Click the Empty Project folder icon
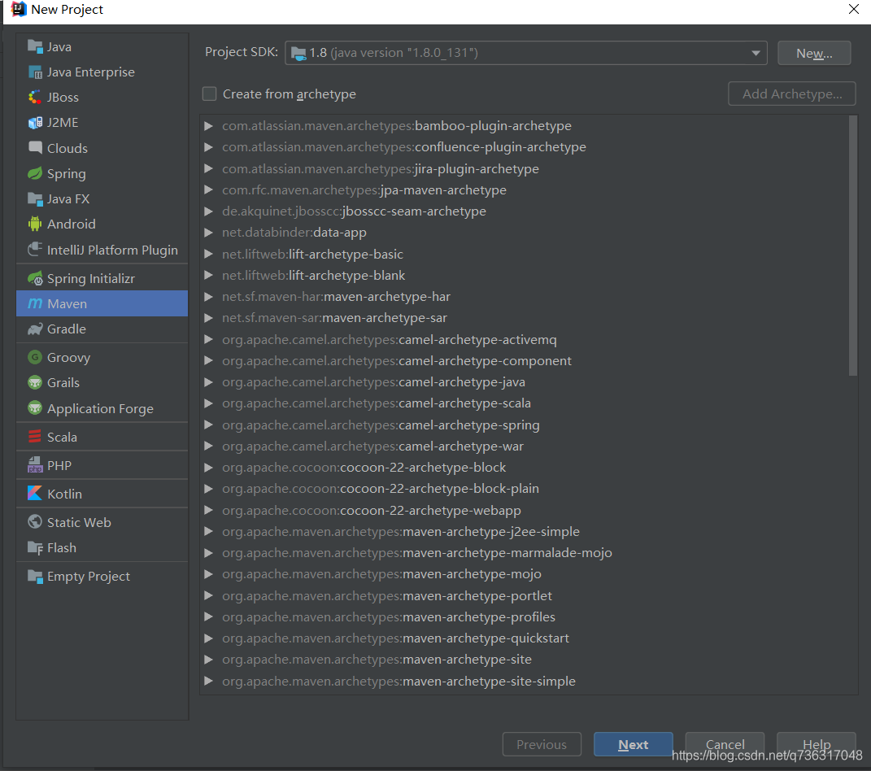Image resolution: width=871 pixels, height=771 pixels. coord(35,576)
